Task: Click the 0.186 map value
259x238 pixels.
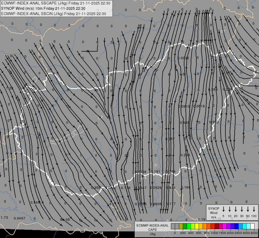Action: (186, 187)
